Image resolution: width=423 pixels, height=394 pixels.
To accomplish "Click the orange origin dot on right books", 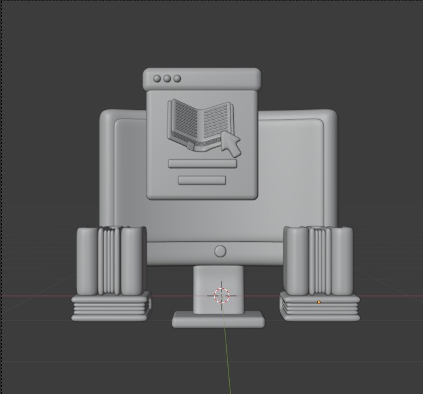I will [318, 302].
